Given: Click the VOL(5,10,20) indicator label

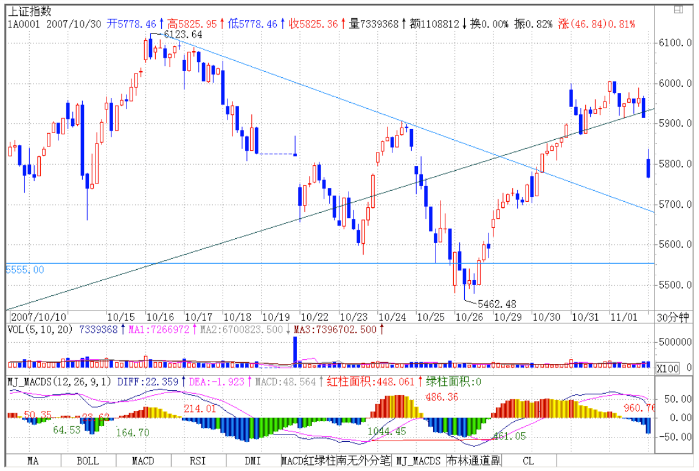Looking at the screenshot, I should click(x=41, y=330).
